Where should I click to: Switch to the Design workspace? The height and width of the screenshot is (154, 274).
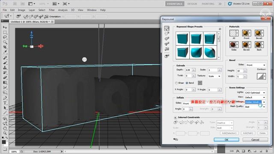pos(192,4)
